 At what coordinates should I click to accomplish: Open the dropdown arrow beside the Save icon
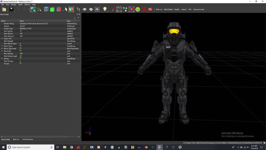[x=15, y=11]
